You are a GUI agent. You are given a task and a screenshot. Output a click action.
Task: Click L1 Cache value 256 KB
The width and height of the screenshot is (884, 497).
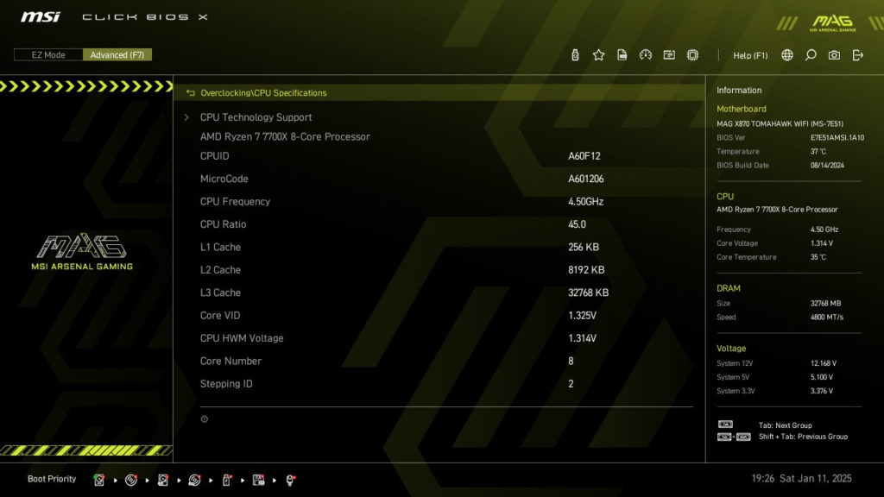584,247
